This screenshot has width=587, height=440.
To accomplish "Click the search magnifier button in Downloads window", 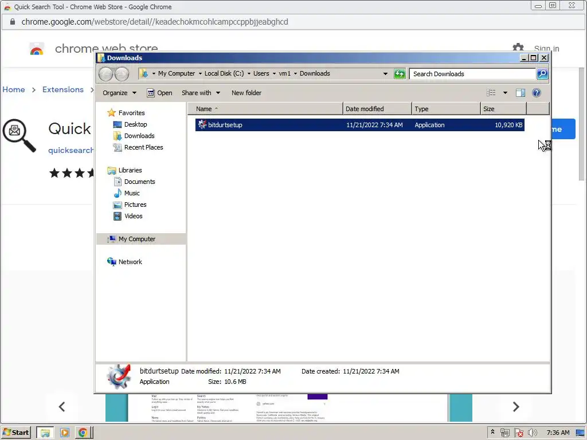I will coord(542,74).
